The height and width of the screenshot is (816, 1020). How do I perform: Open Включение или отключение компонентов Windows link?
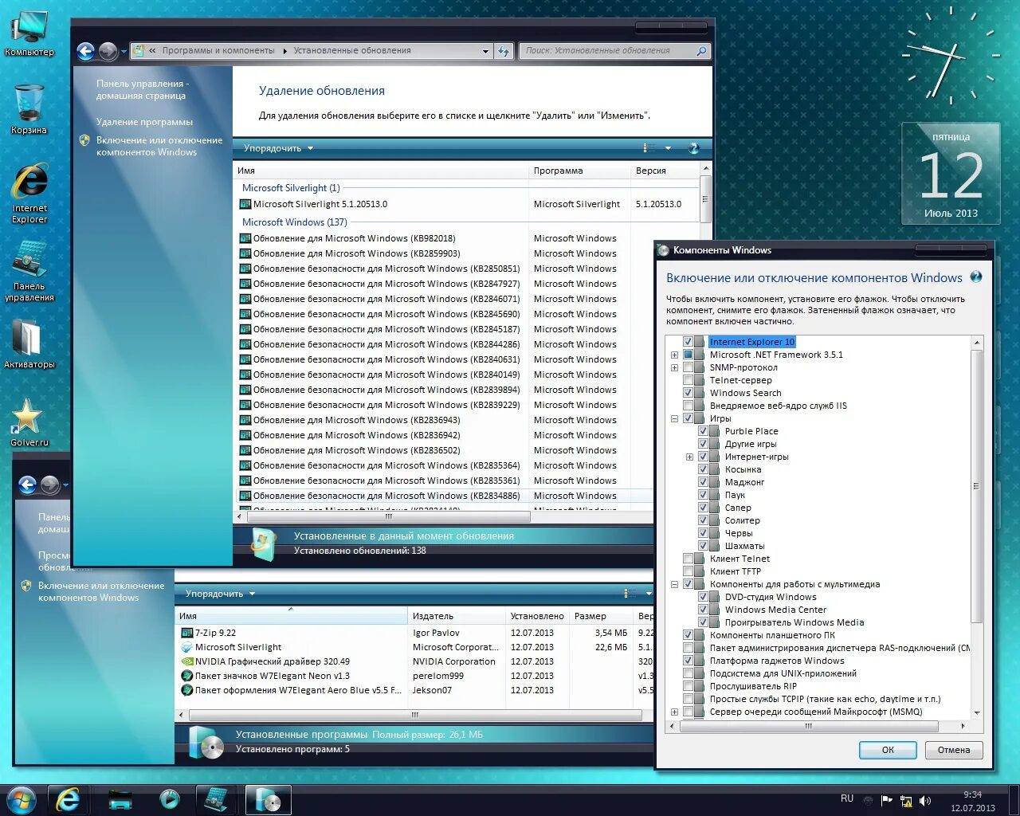[x=159, y=146]
